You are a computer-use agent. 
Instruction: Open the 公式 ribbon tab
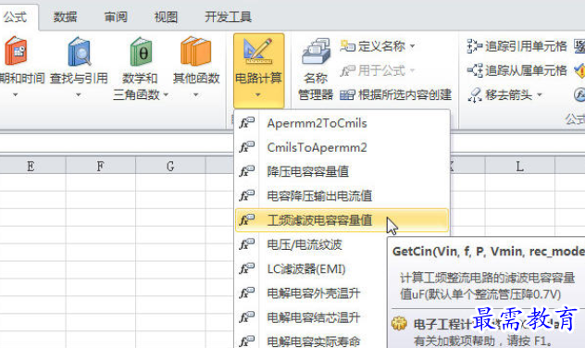pyautogui.click(x=16, y=18)
